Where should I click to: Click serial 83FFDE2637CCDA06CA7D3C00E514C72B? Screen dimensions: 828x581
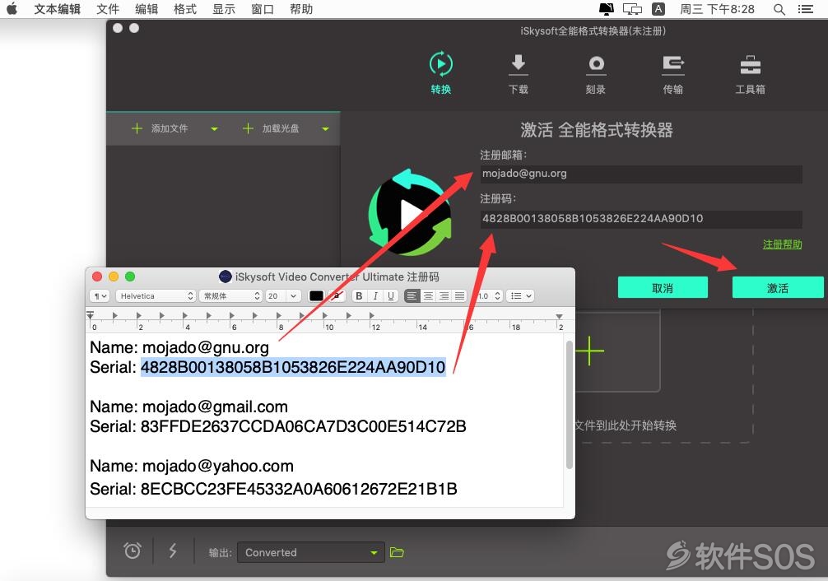point(304,426)
